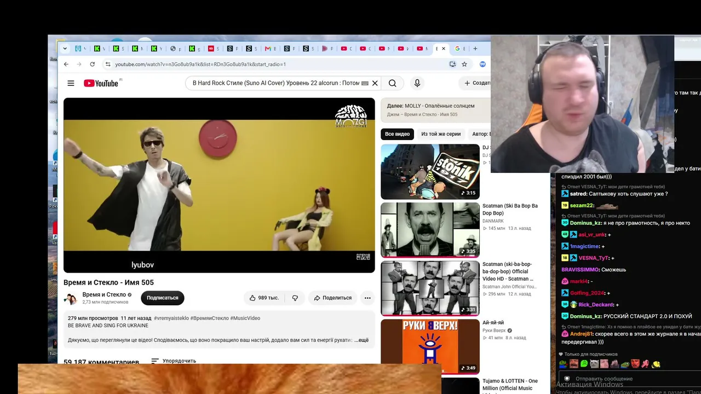Open the Ай-яй-яй video title
The height and width of the screenshot is (394, 701).
coord(493,323)
